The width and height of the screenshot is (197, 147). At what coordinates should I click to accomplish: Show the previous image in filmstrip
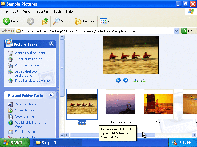coord(118,80)
